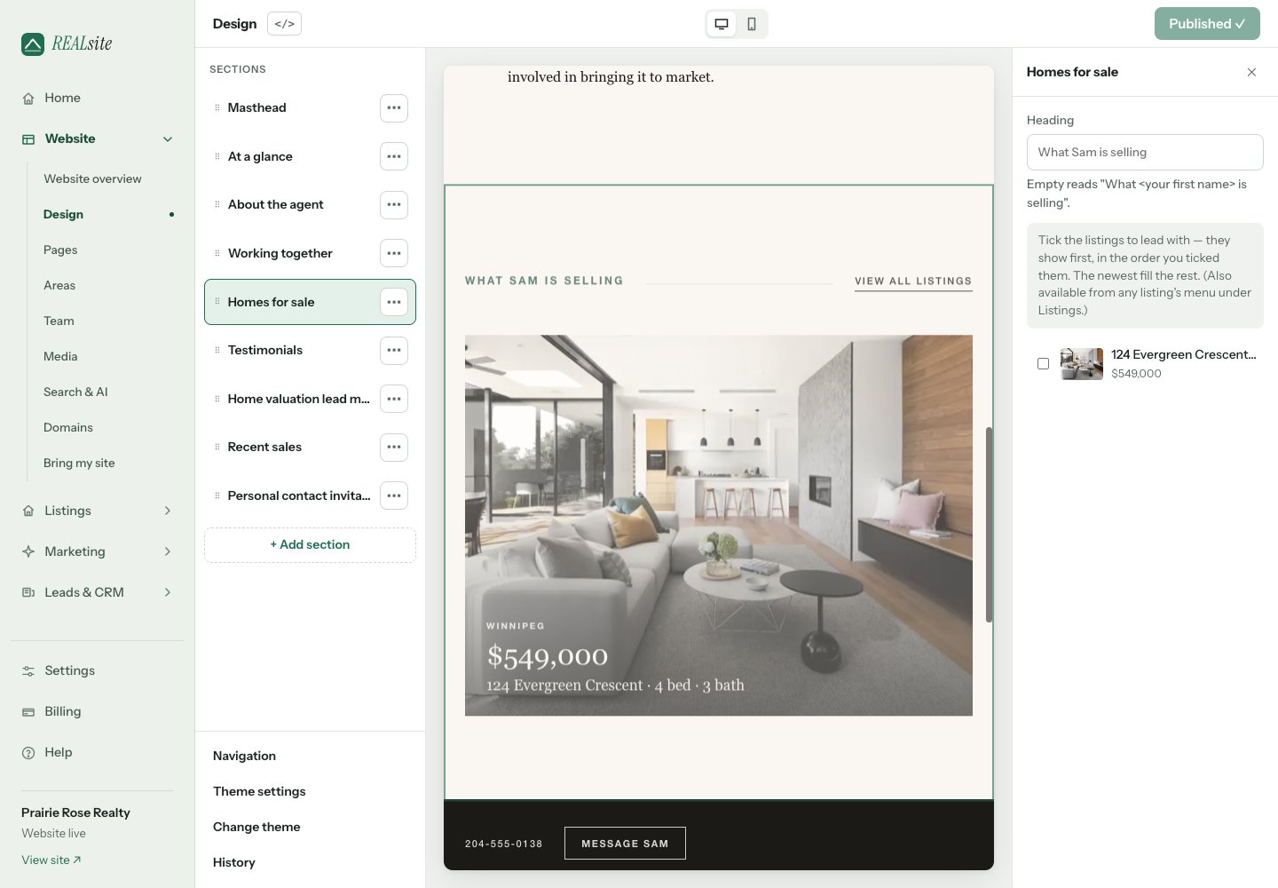
Task: Open Theme settings
Action: (x=259, y=791)
